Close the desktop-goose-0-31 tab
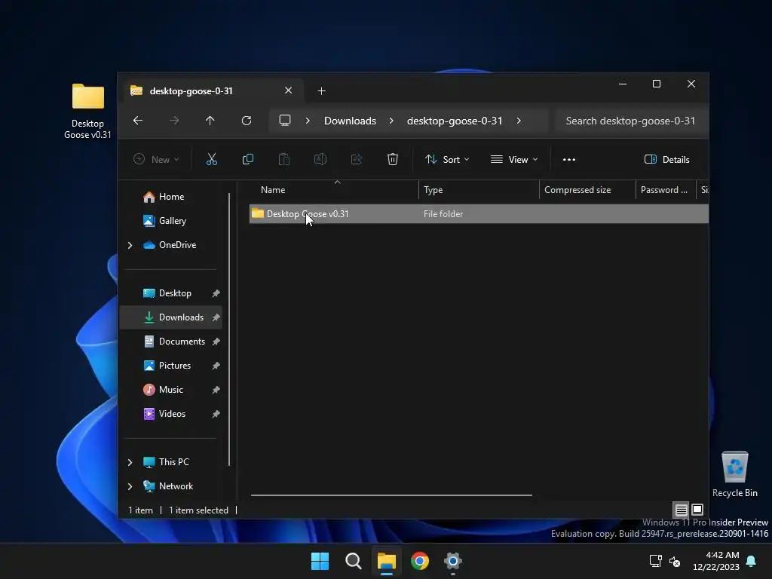Image resolution: width=772 pixels, height=579 pixels. (x=289, y=90)
